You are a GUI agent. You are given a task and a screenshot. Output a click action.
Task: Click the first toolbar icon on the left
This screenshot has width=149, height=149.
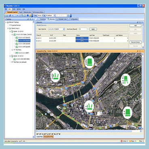(x=6, y=15)
